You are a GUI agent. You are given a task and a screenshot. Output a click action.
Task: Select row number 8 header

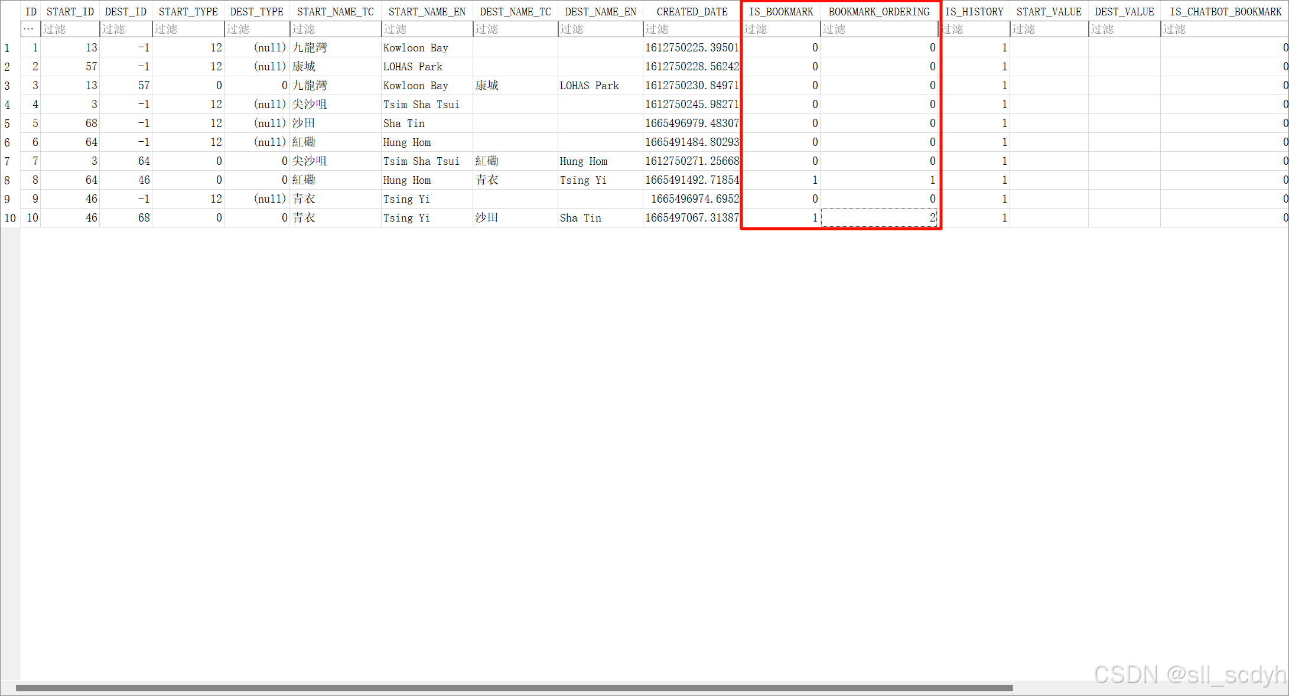point(8,180)
